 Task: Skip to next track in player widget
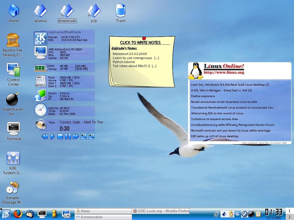tap(76, 136)
